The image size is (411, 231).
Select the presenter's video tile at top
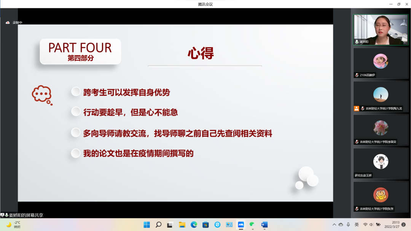(x=381, y=30)
